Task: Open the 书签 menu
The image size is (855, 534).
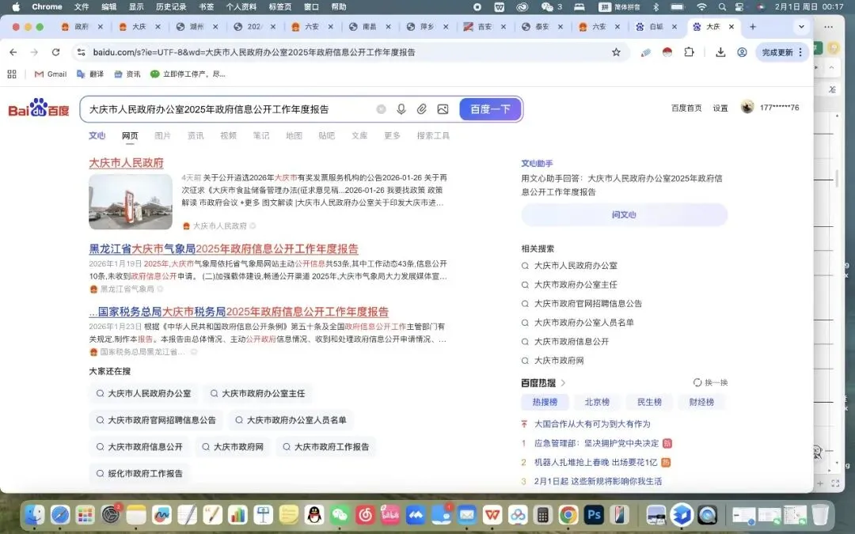Action: (206, 7)
